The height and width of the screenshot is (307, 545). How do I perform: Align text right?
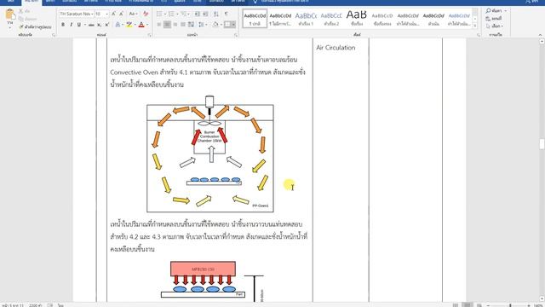175,25
